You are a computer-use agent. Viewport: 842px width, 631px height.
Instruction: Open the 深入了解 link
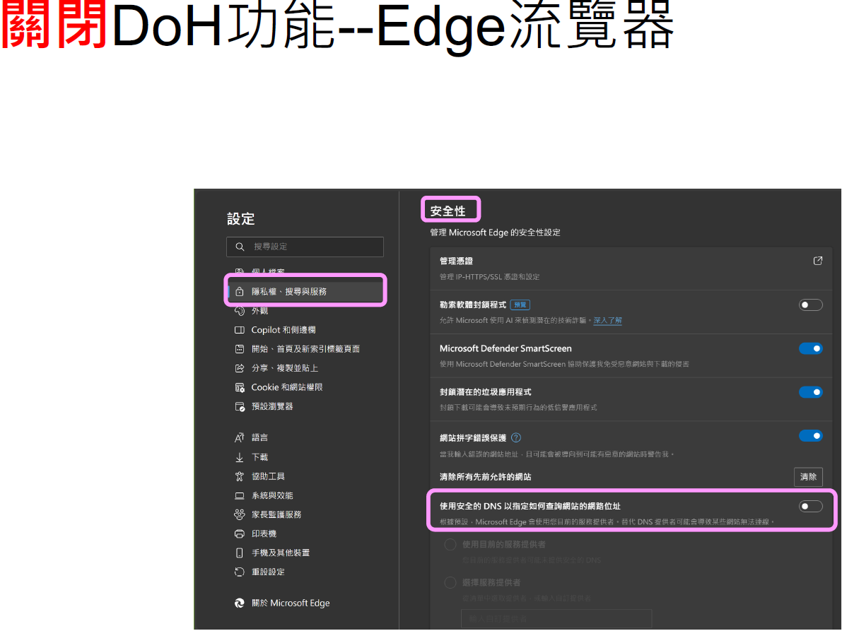point(607,321)
